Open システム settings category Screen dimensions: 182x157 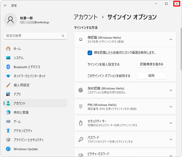pyautogui.click(x=35, y=58)
